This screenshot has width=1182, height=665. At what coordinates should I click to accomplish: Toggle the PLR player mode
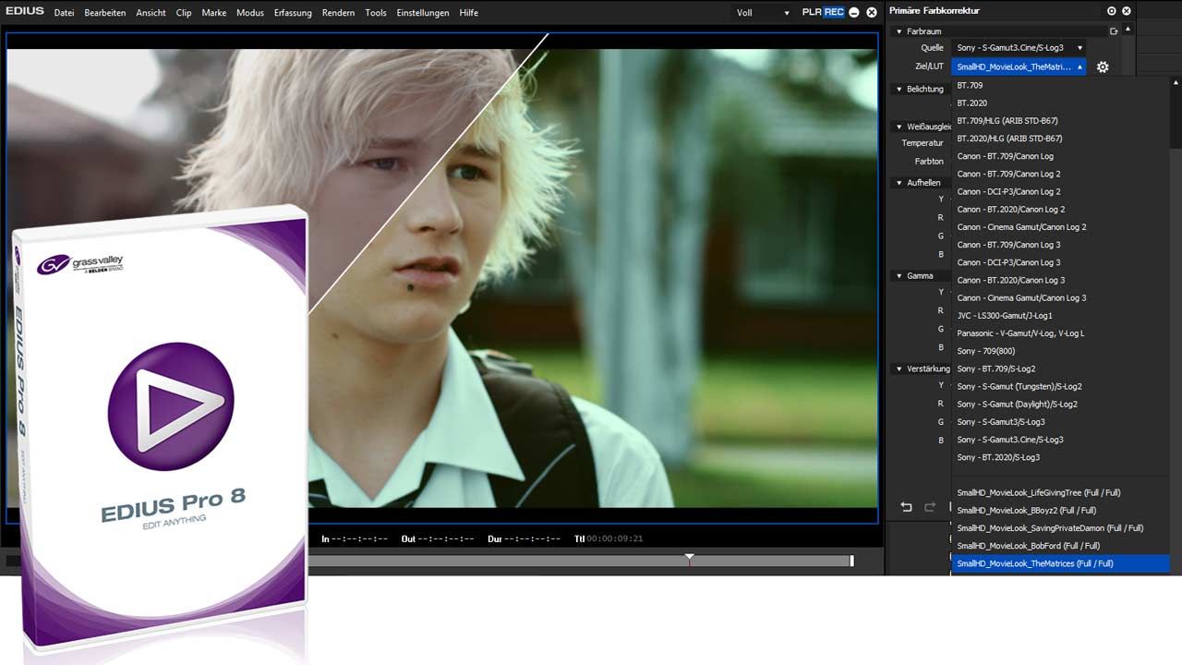(812, 12)
